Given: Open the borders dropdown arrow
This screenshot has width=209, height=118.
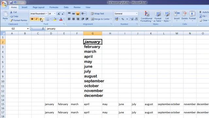Looking at the screenshot, I should pyautogui.click(x=51, y=19).
